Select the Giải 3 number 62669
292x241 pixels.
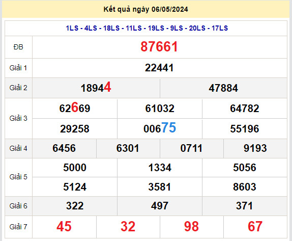tap(75, 108)
